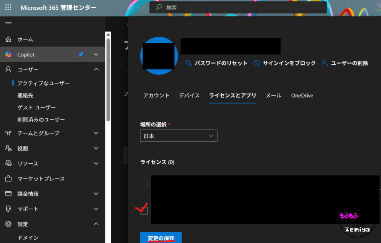Check the second license checkbox
381x243 pixels.
(144, 211)
